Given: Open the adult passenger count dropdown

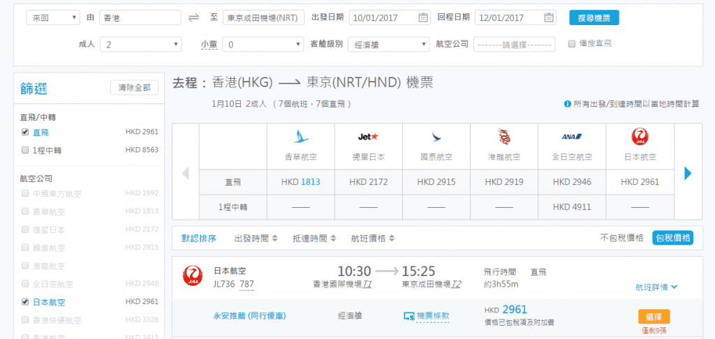Looking at the screenshot, I should point(141,45).
